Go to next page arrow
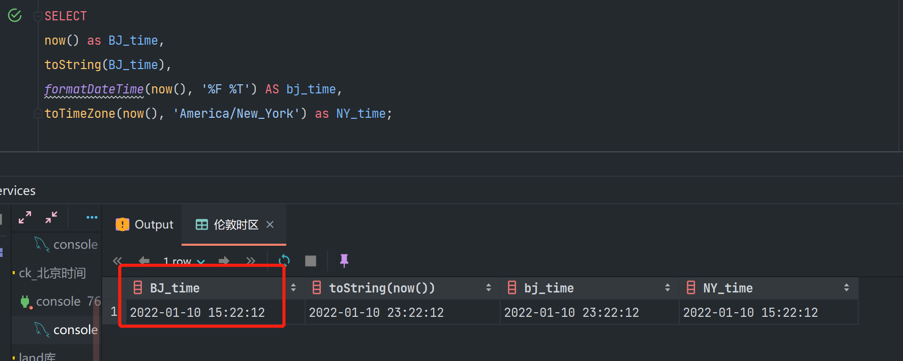The height and width of the screenshot is (361, 903). (x=224, y=261)
